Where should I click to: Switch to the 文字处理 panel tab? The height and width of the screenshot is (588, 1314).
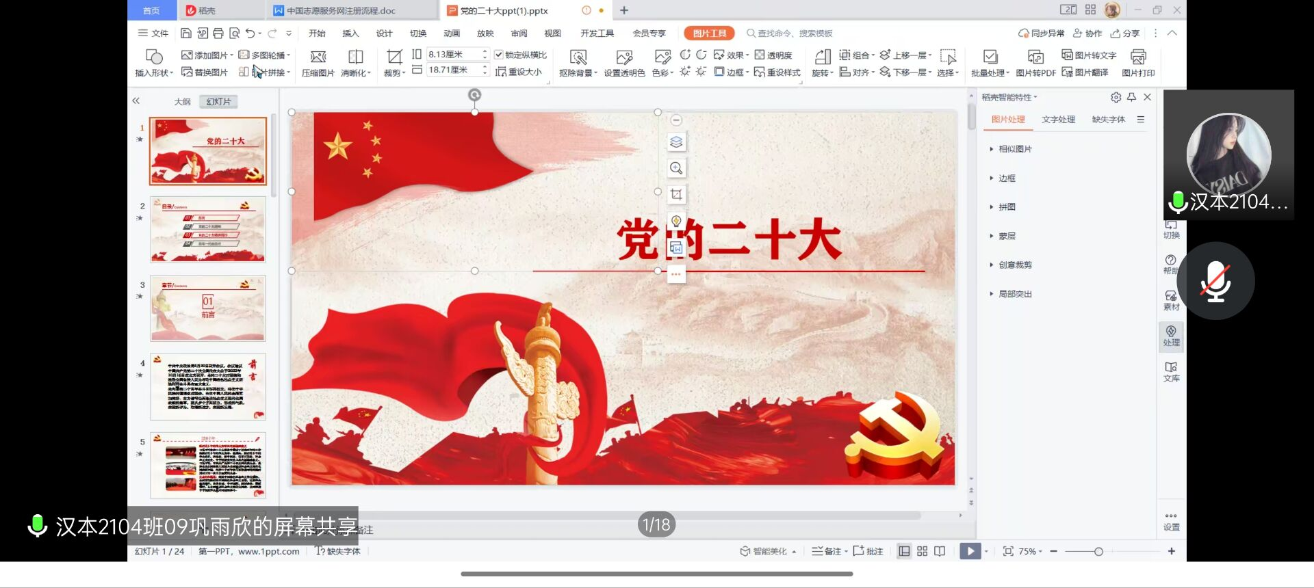click(1058, 120)
